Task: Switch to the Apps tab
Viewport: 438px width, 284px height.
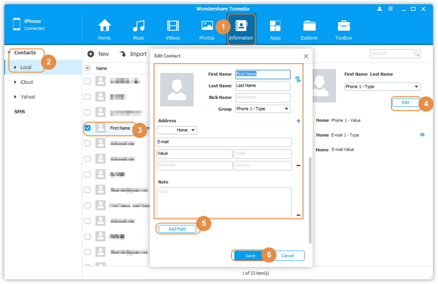Action: click(275, 29)
